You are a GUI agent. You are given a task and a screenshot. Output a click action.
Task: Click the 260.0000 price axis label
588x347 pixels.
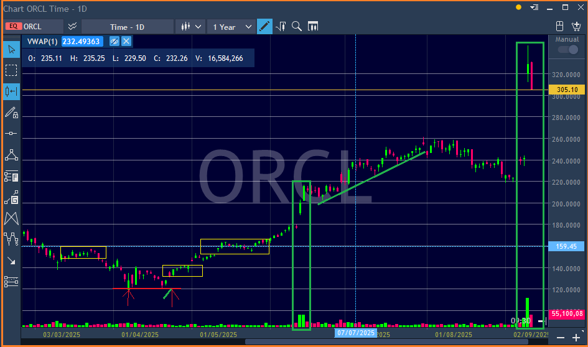click(x=566, y=139)
